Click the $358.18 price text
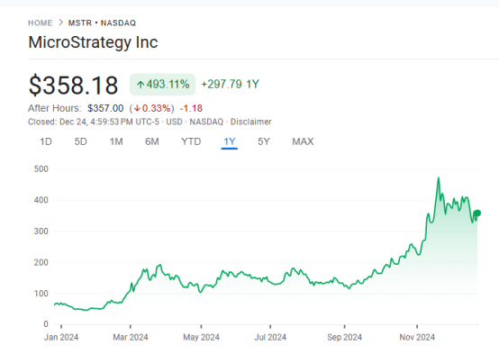 coord(73,85)
